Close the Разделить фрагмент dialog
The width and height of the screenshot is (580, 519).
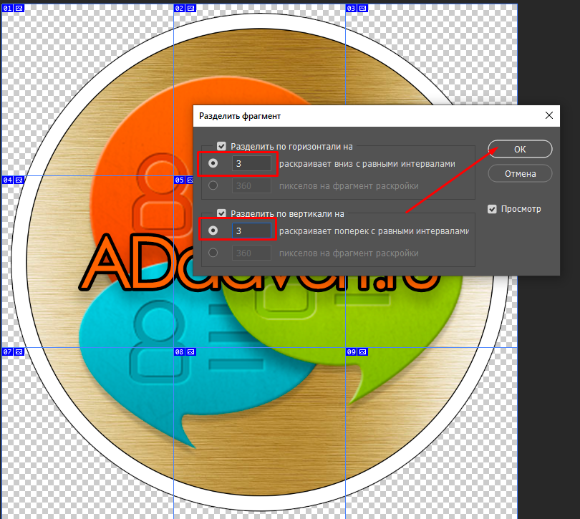(x=549, y=115)
